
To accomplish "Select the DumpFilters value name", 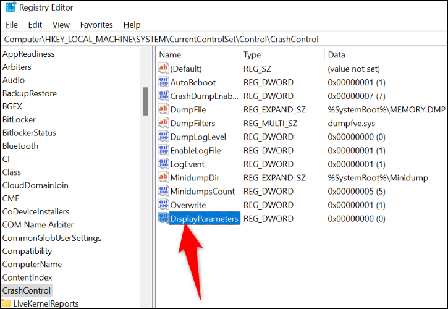I will click(193, 123).
